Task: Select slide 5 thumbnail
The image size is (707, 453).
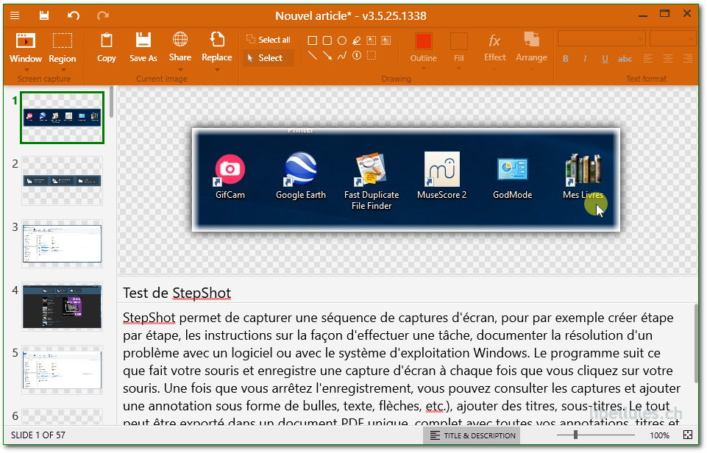Action: click(x=63, y=370)
